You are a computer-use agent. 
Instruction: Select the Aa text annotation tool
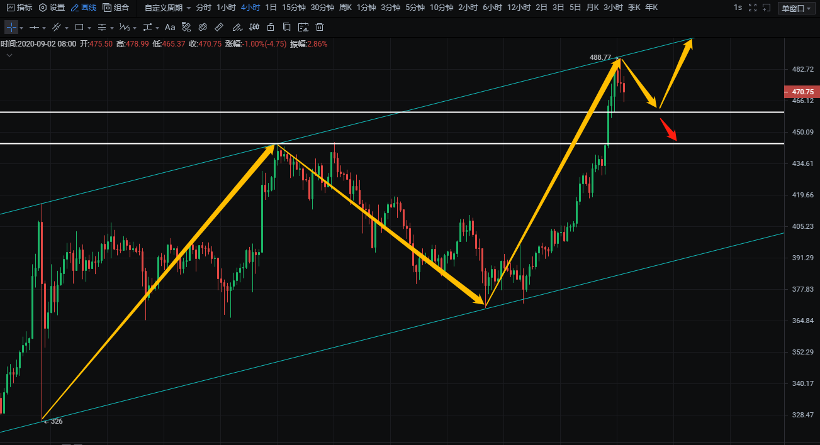[x=170, y=28]
